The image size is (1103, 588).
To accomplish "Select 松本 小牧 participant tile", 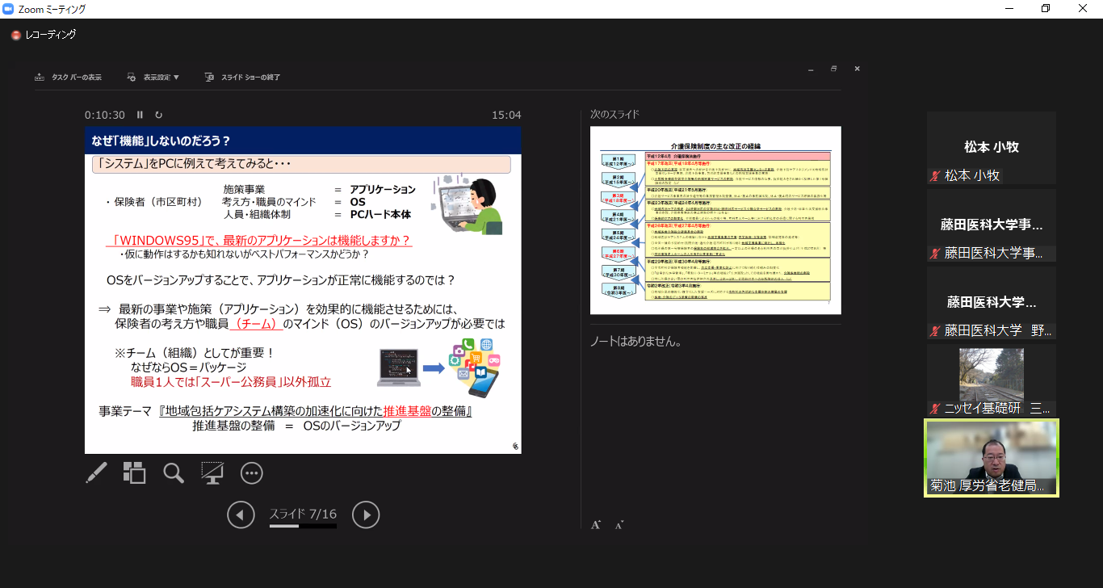I will (x=991, y=148).
